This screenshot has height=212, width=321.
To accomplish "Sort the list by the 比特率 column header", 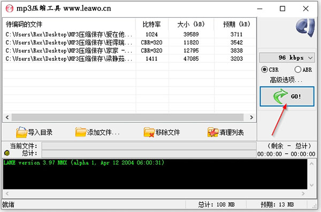I will [152, 25].
